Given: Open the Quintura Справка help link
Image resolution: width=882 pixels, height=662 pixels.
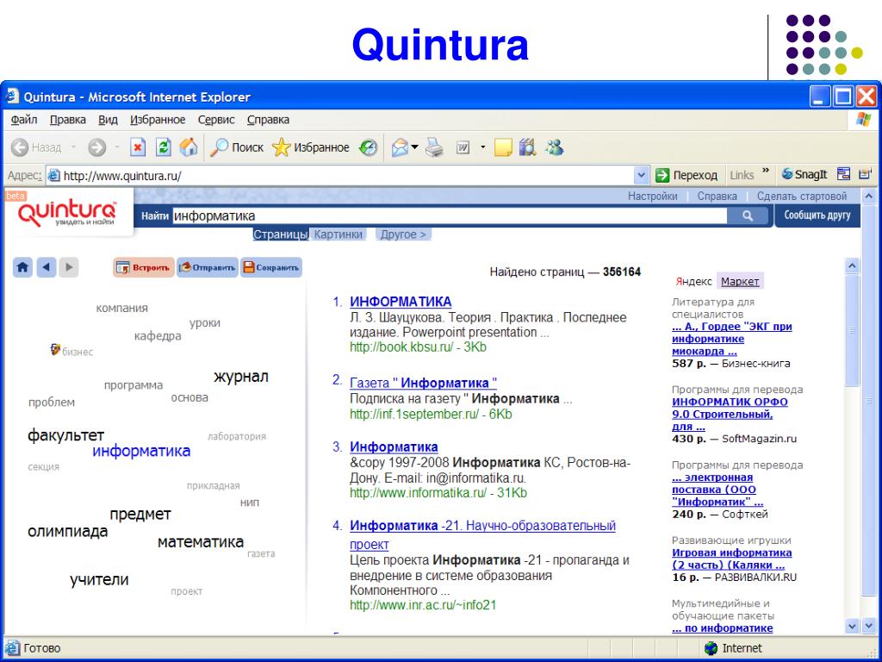Looking at the screenshot, I should (x=717, y=196).
